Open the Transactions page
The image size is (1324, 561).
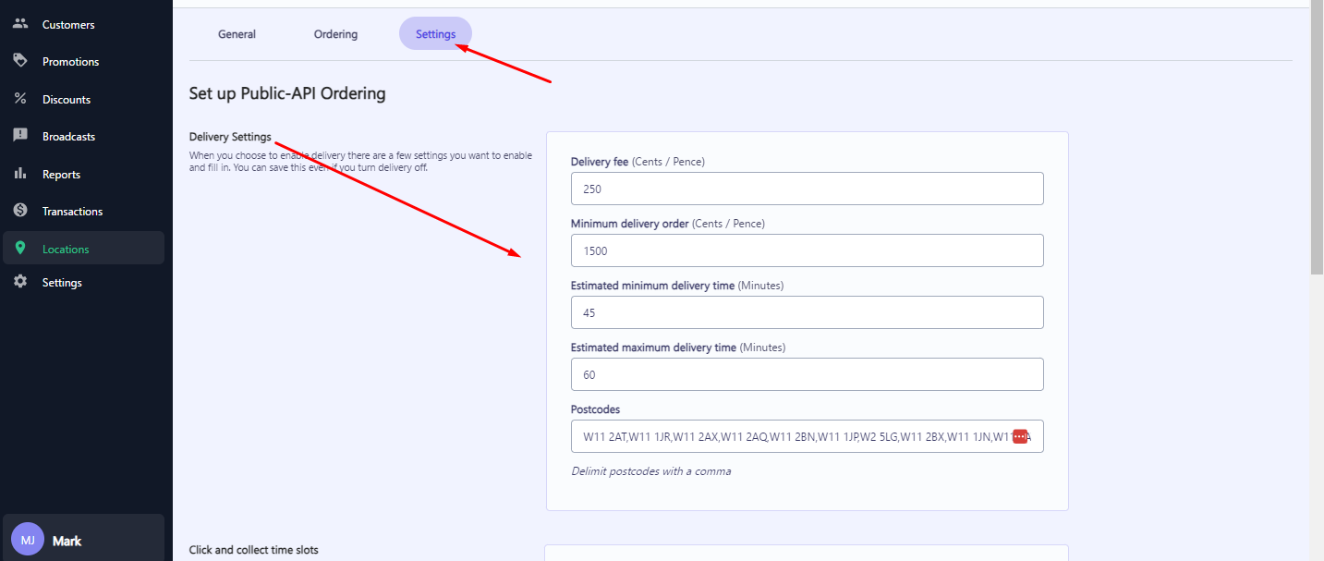(x=84, y=211)
